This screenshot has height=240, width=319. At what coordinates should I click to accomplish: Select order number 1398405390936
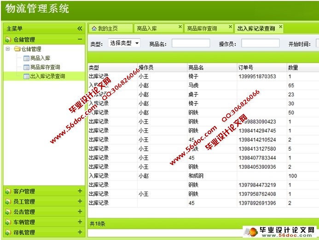[x=257, y=167]
